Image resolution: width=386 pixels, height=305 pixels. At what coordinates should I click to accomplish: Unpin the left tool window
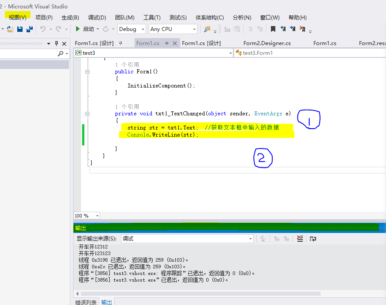pos(56,43)
